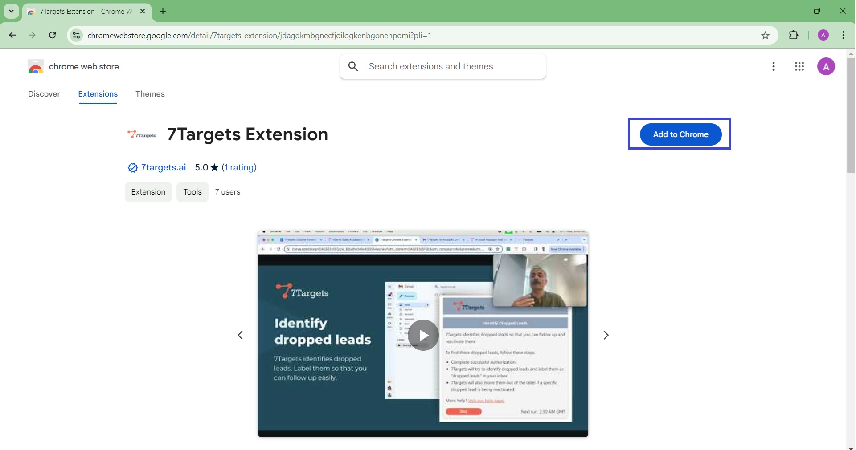Switch to the Discover tab

[44, 94]
